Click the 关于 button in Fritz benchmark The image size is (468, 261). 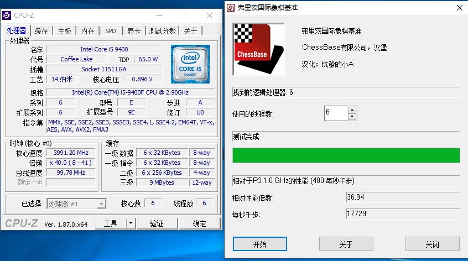[346, 244]
